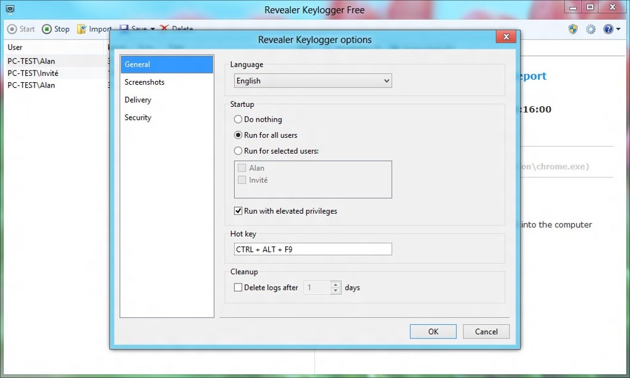The image size is (630, 378).
Task: Click the elevated privileges shield icon
Action: 573,29
